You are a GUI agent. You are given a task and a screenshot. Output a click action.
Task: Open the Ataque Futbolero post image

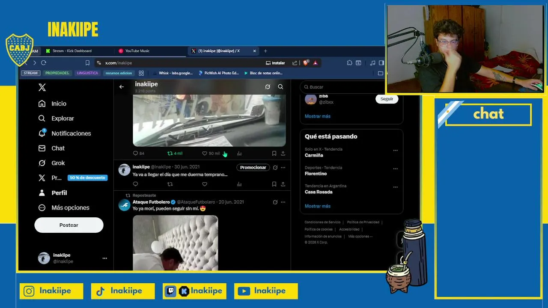(x=175, y=243)
